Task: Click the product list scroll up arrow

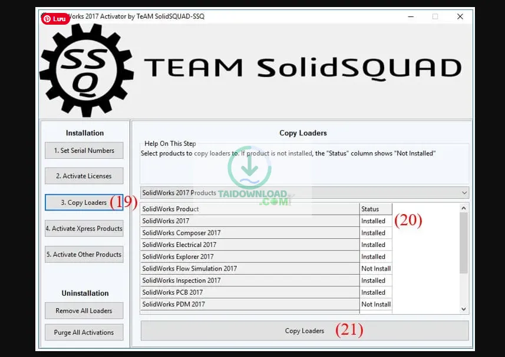Action: click(x=464, y=208)
